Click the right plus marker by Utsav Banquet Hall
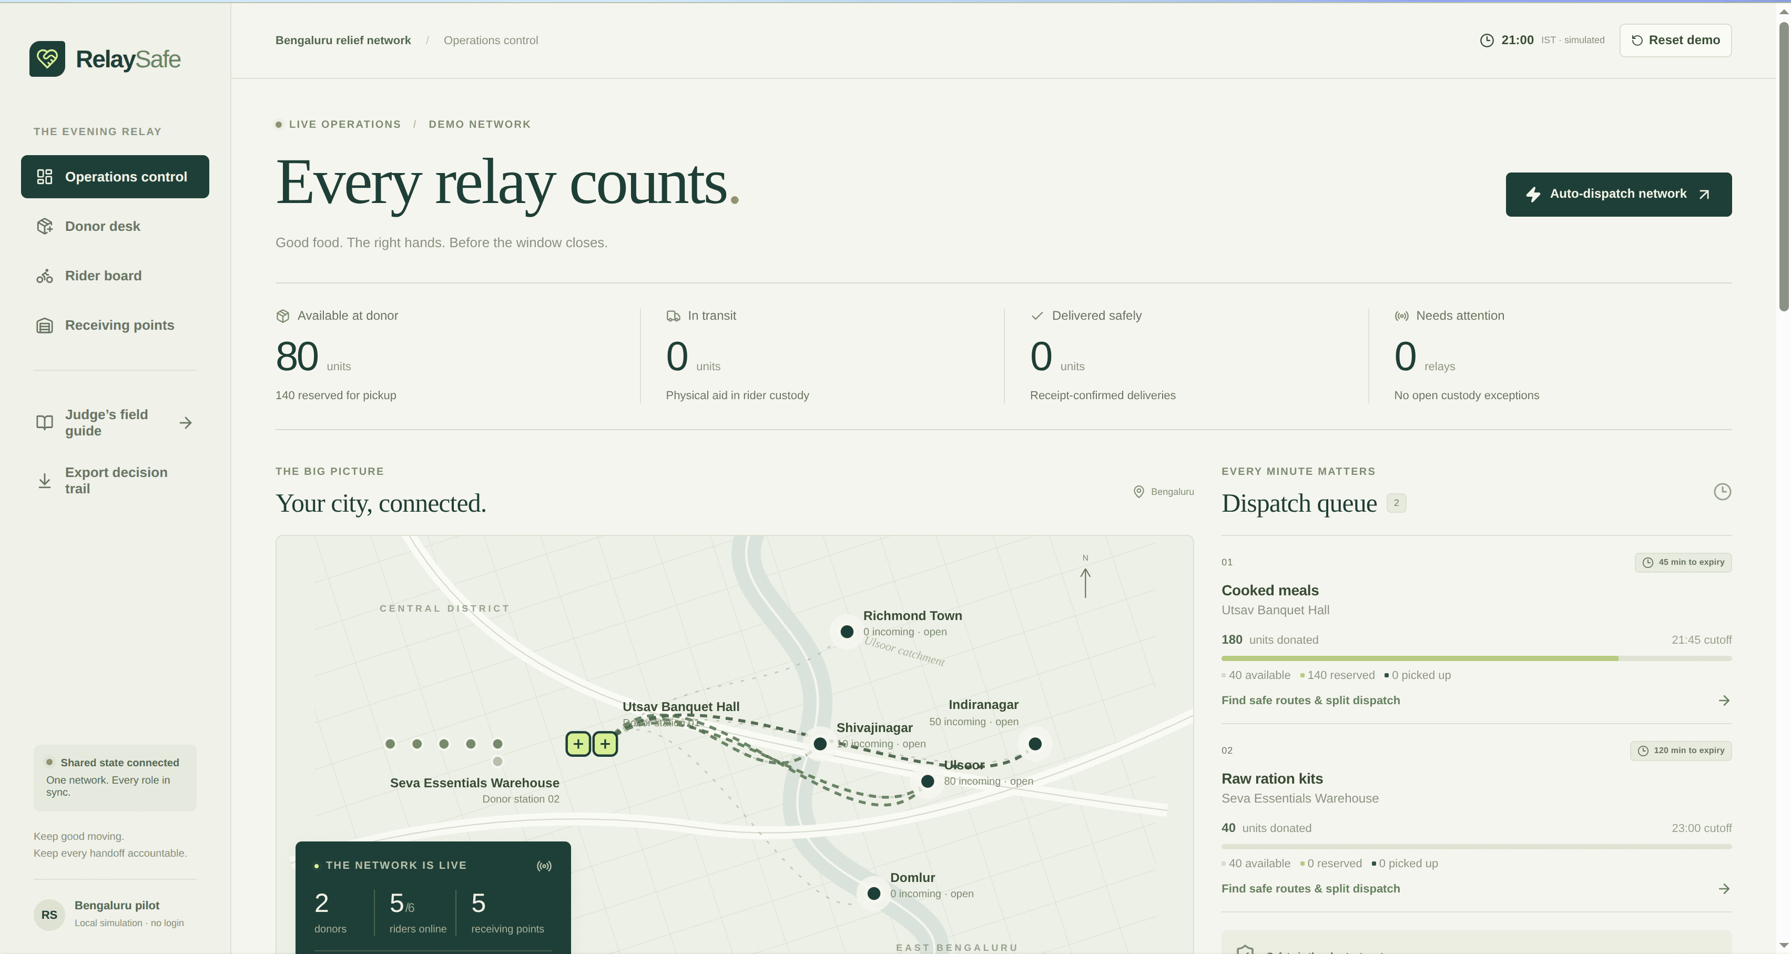 coord(606,744)
